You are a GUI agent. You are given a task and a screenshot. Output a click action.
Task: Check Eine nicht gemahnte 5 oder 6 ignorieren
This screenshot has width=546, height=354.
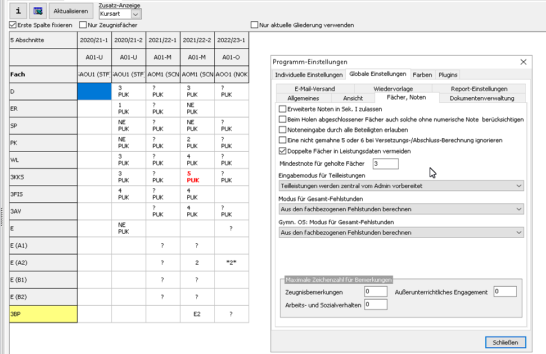282,140
